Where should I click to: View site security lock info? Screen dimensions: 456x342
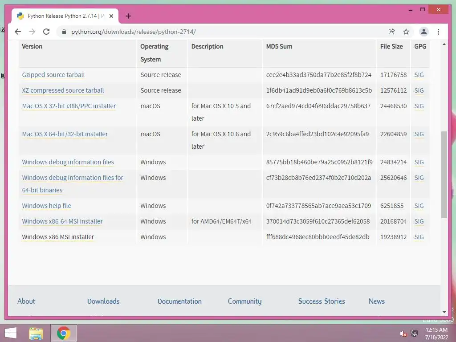click(x=64, y=32)
